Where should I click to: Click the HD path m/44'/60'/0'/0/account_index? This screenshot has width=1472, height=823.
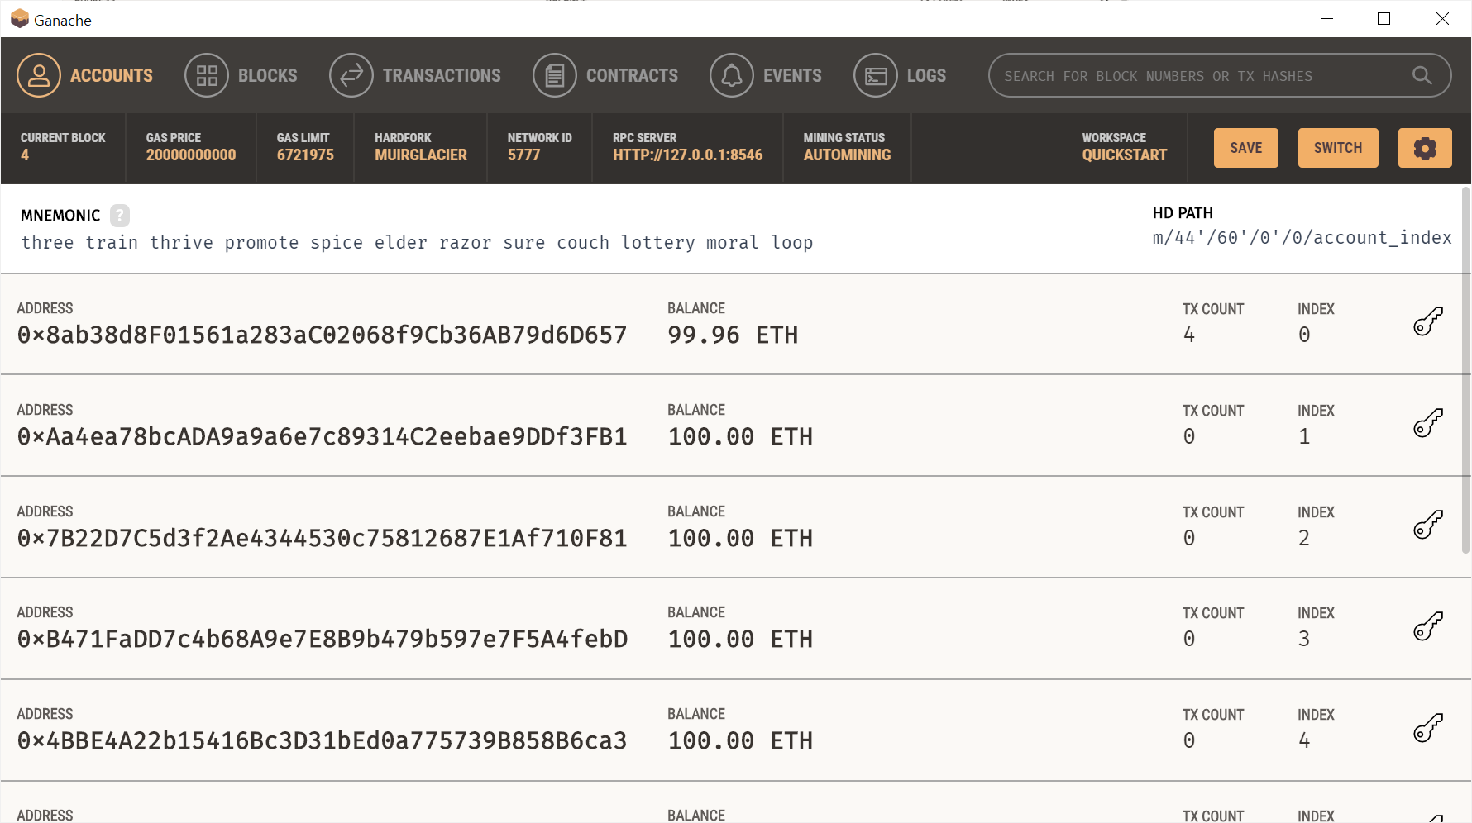point(1302,238)
